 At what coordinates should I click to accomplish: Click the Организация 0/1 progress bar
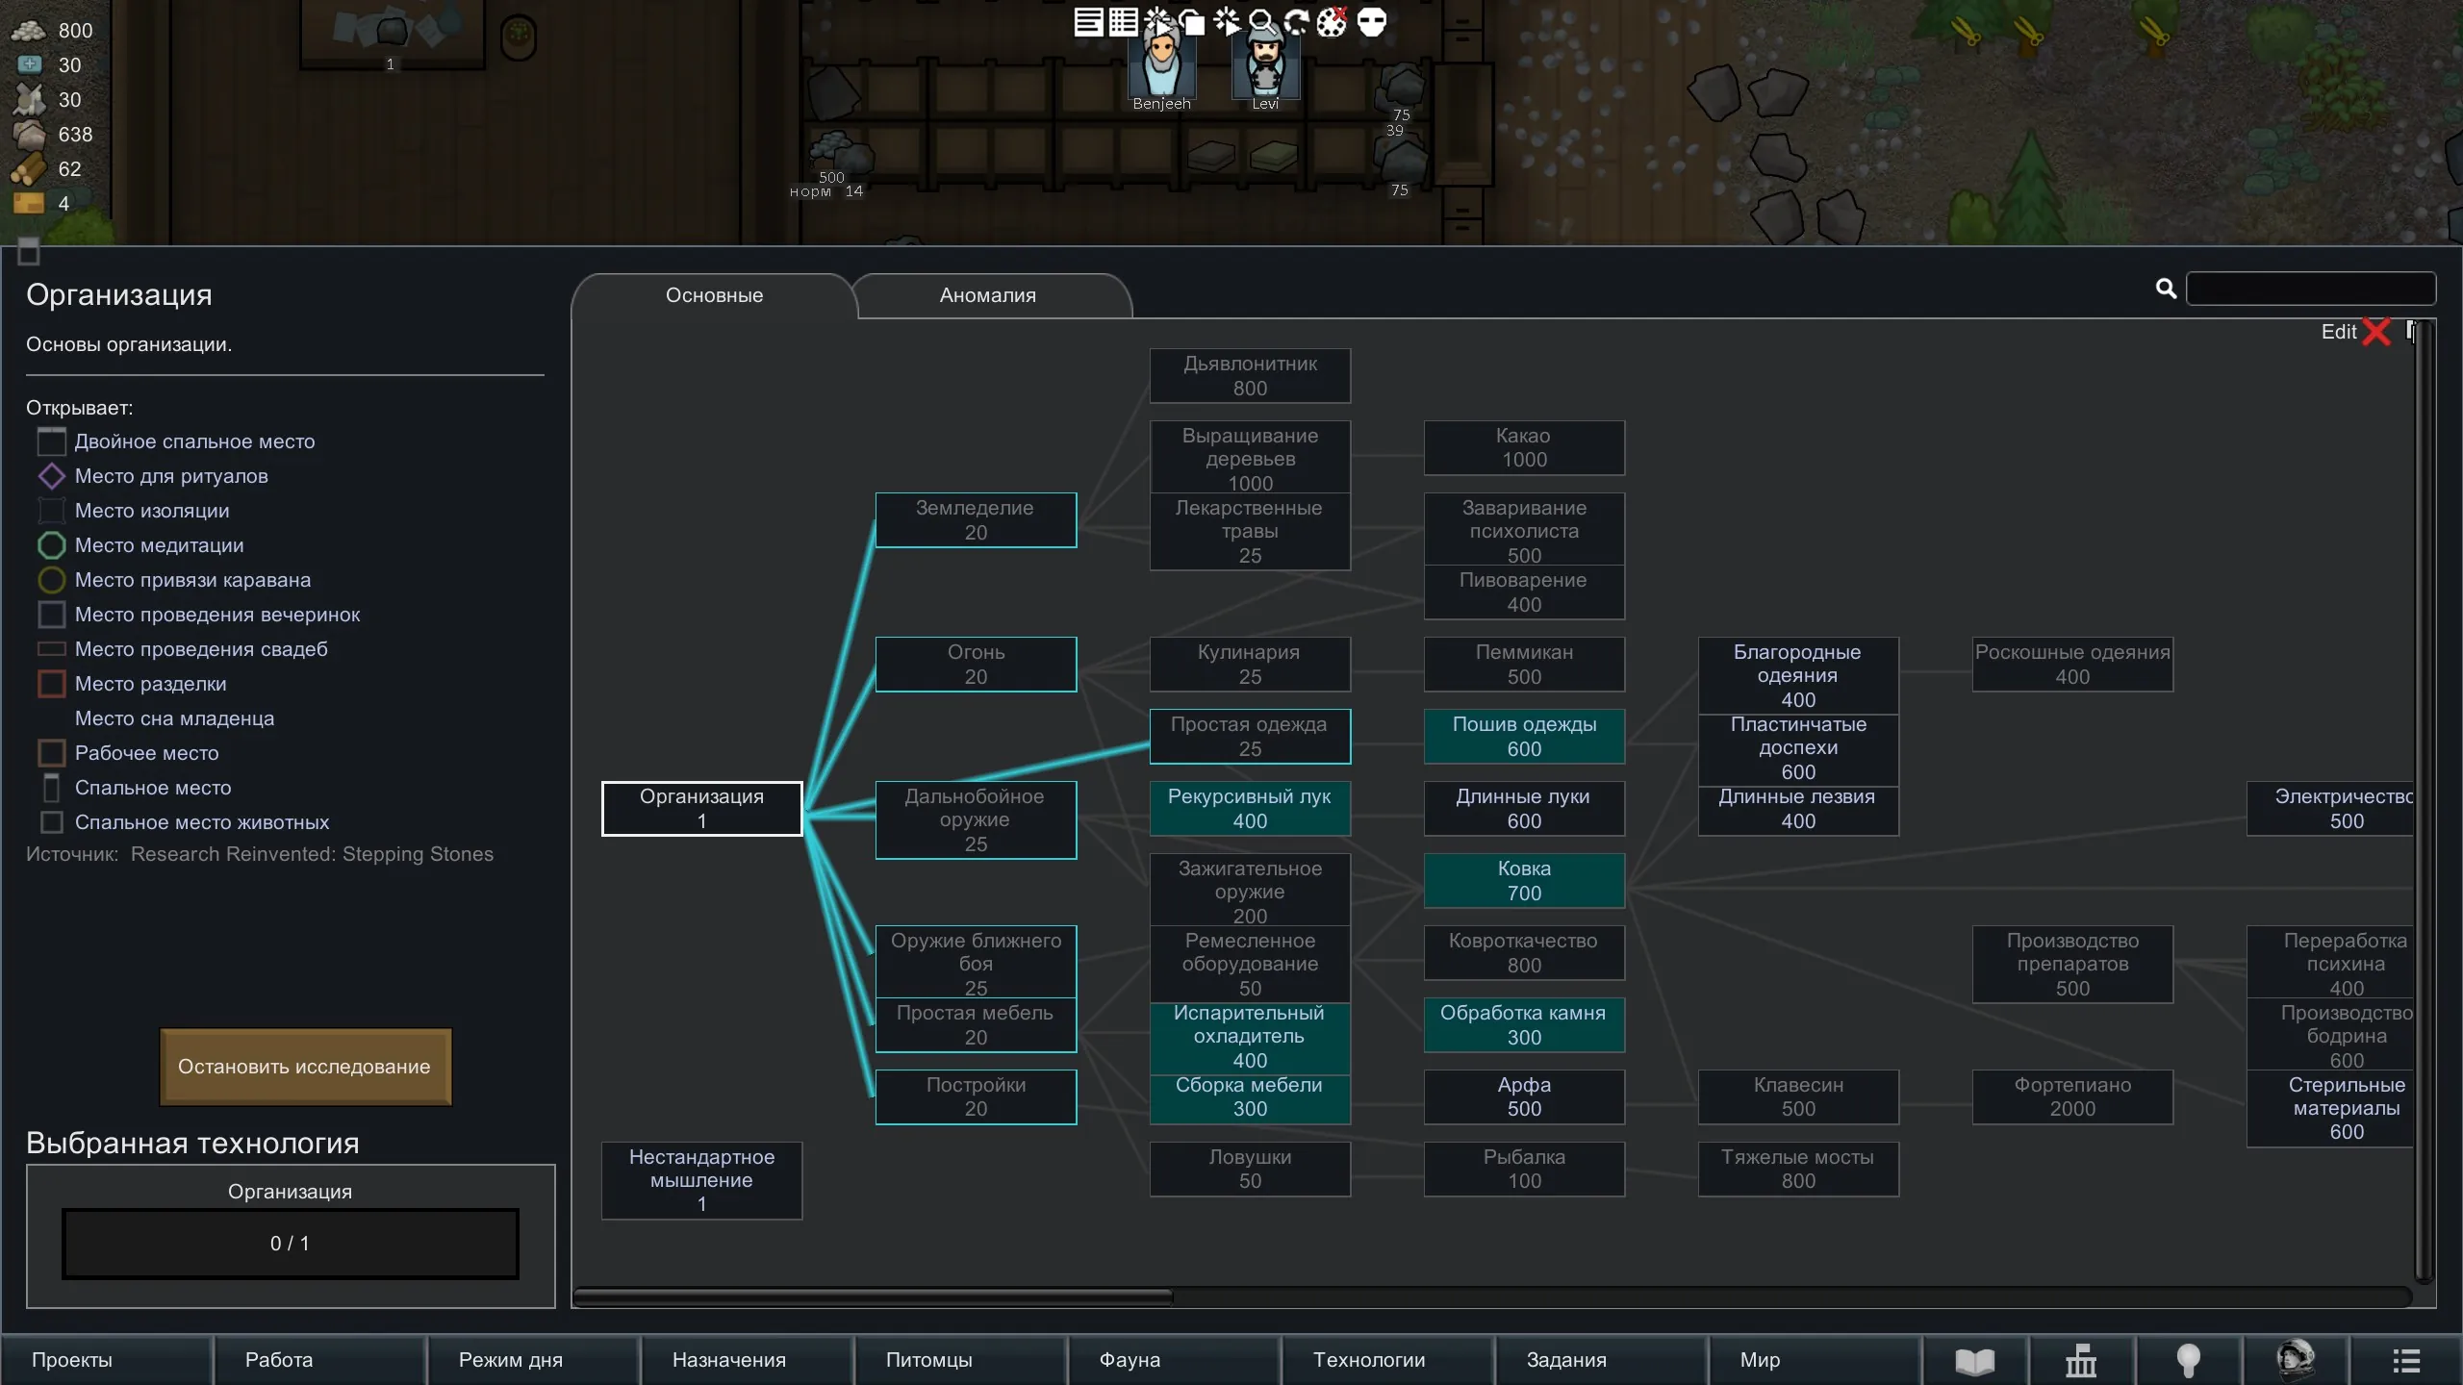tap(290, 1244)
